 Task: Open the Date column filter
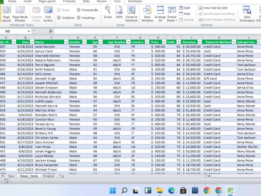click(32, 42)
